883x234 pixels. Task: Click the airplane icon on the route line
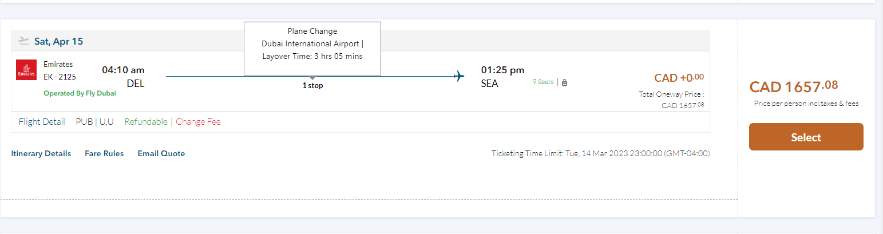click(459, 76)
